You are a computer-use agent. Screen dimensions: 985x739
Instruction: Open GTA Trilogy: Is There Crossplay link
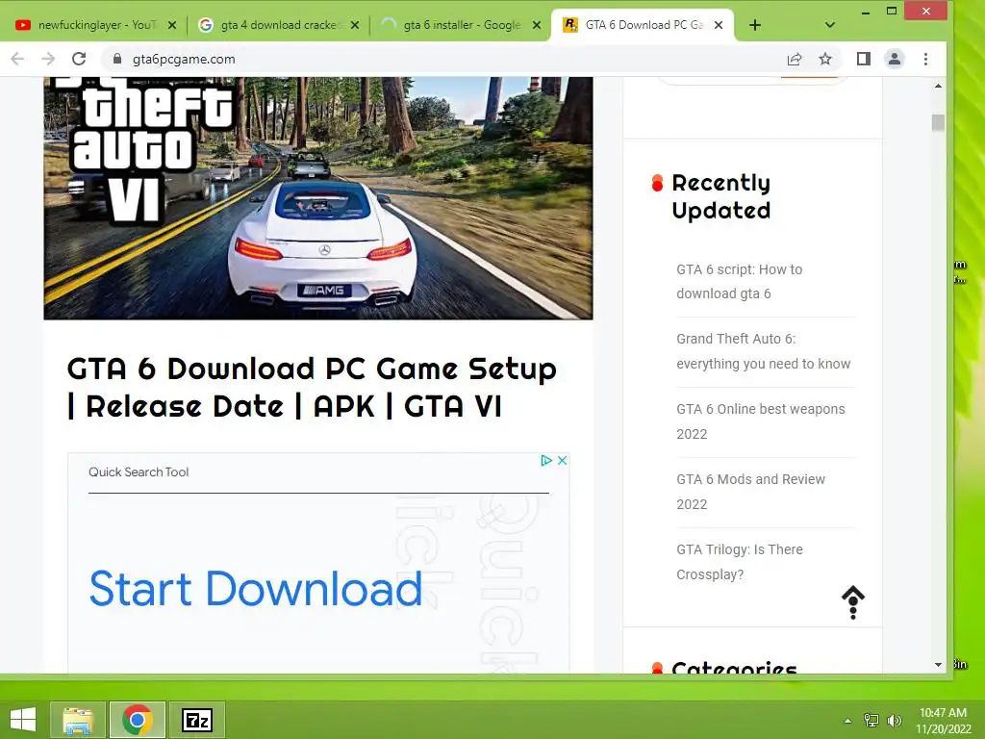click(740, 562)
